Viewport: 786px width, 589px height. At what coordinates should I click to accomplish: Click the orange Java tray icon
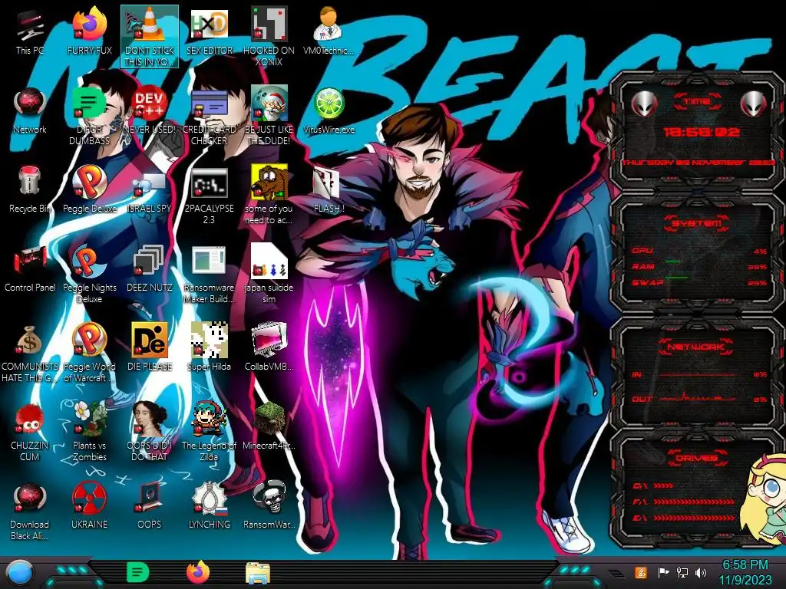[x=641, y=572]
